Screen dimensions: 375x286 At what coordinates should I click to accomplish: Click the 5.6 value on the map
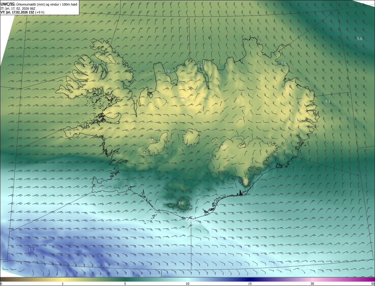click(359, 39)
